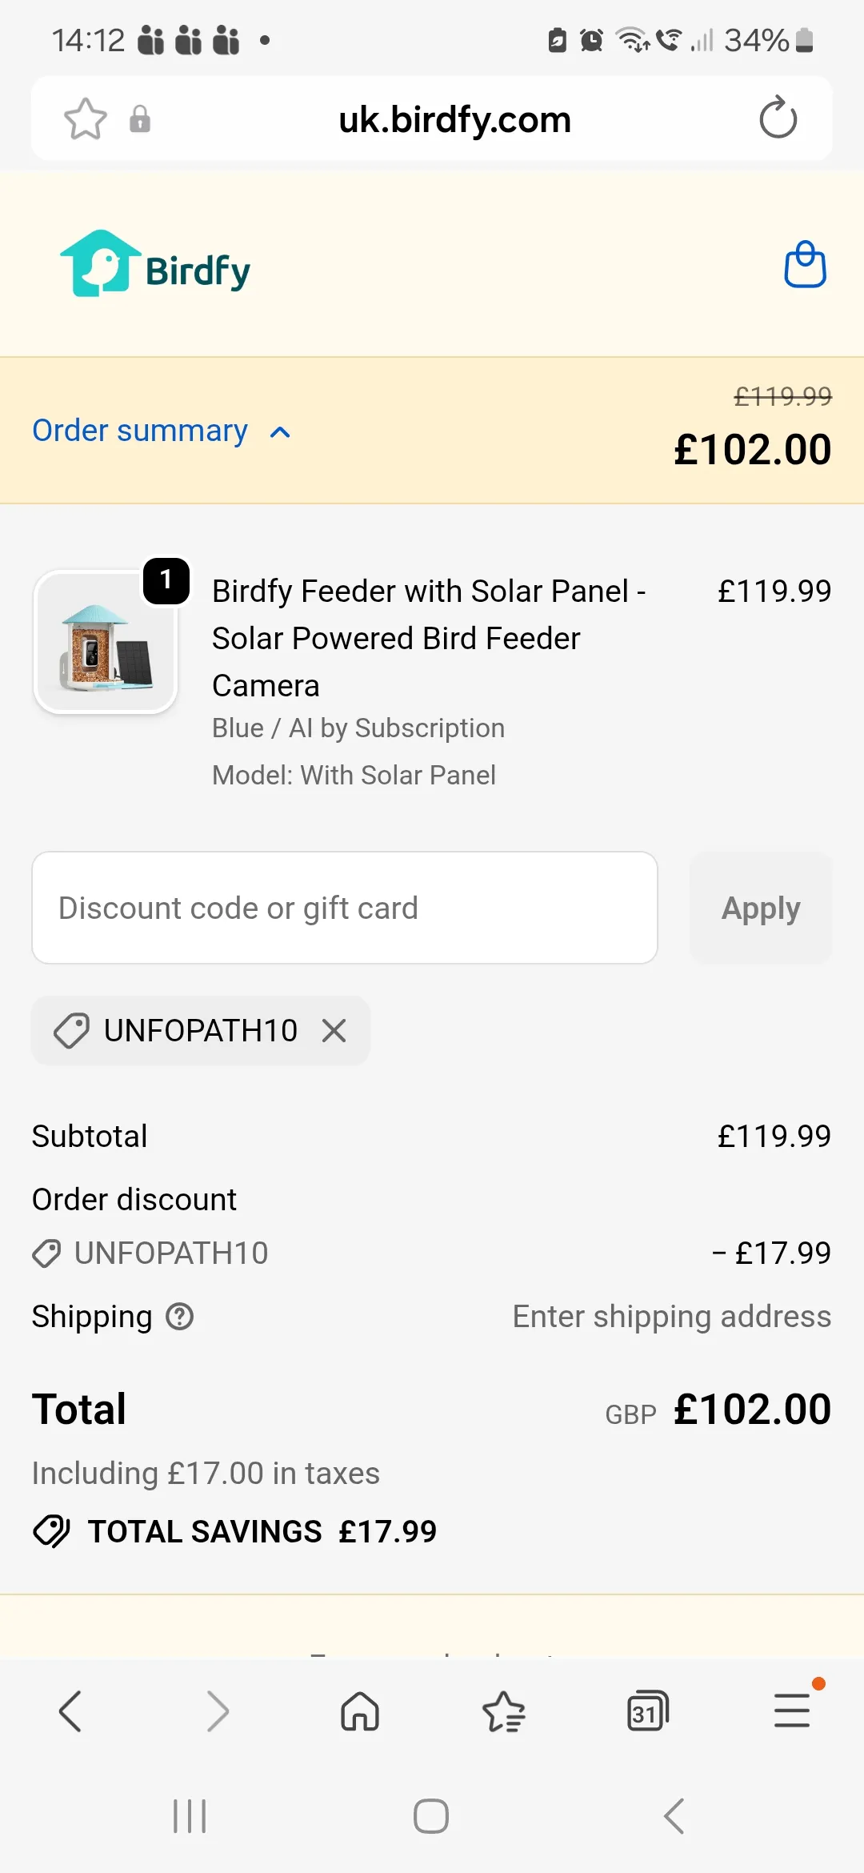Remove the UNFOPATH10 discount code
The height and width of the screenshot is (1873, 864).
point(334,1030)
